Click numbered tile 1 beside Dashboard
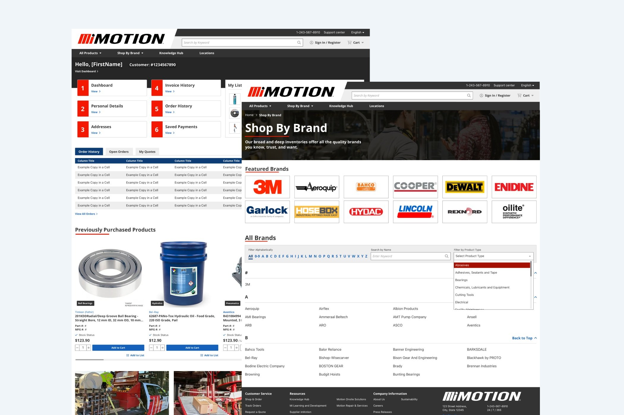 coord(83,88)
